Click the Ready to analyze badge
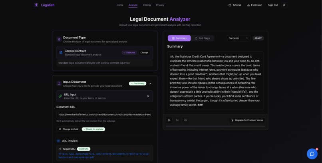 tap(93, 129)
